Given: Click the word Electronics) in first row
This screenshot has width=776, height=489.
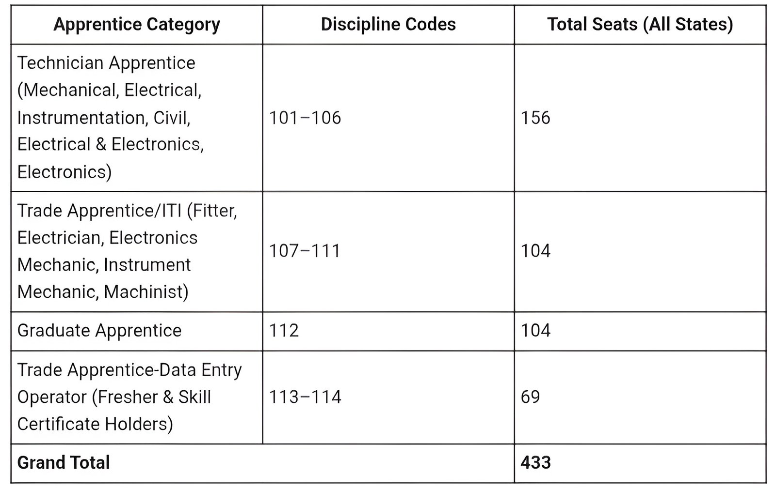Looking at the screenshot, I should pyautogui.click(x=65, y=172).
